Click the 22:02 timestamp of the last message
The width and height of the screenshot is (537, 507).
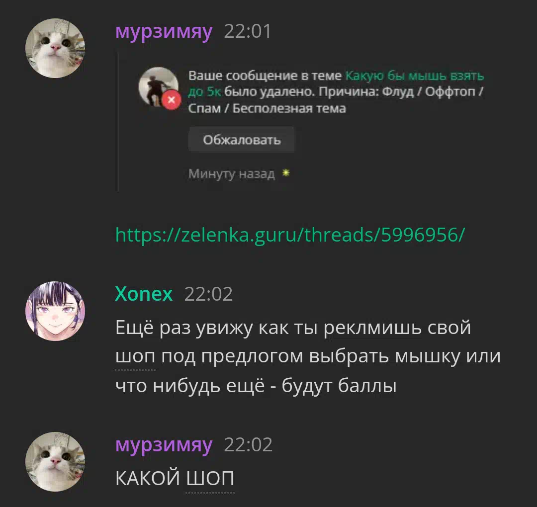tap(248, 445)
